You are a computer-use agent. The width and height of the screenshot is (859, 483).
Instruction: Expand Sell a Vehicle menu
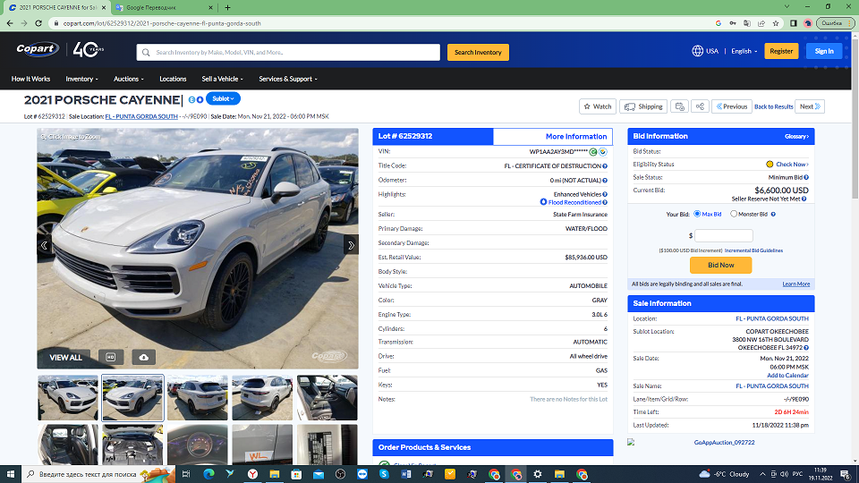click(222, 79)
